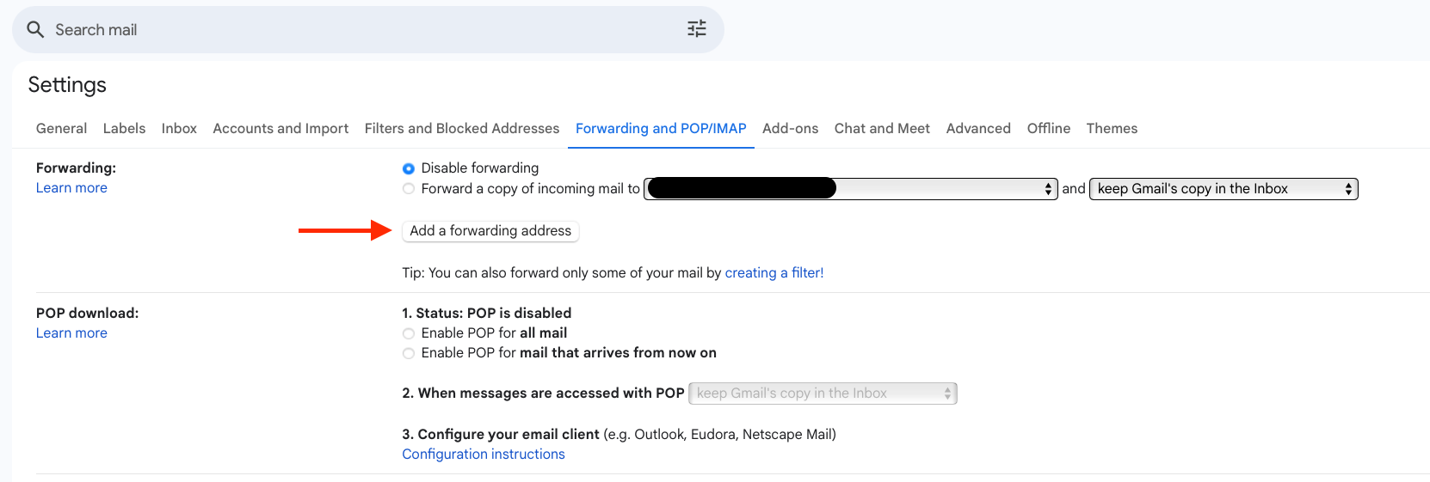Focus the Search mail field
Image resolution: width=1430 pixels, height=482 pixels.
point(367,30)
